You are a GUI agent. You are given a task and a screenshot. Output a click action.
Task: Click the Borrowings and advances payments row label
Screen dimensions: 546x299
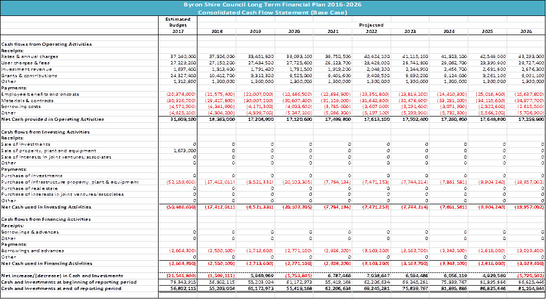point(33,251)
